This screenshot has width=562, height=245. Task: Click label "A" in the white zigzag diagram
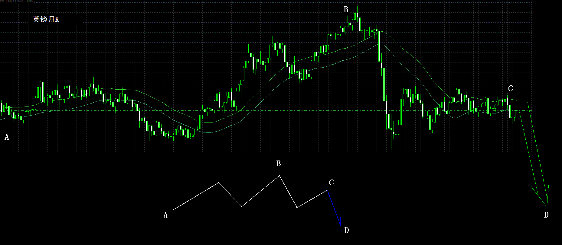click(x=165, y=215)
